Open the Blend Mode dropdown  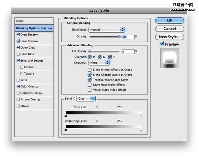pos(107,30)
